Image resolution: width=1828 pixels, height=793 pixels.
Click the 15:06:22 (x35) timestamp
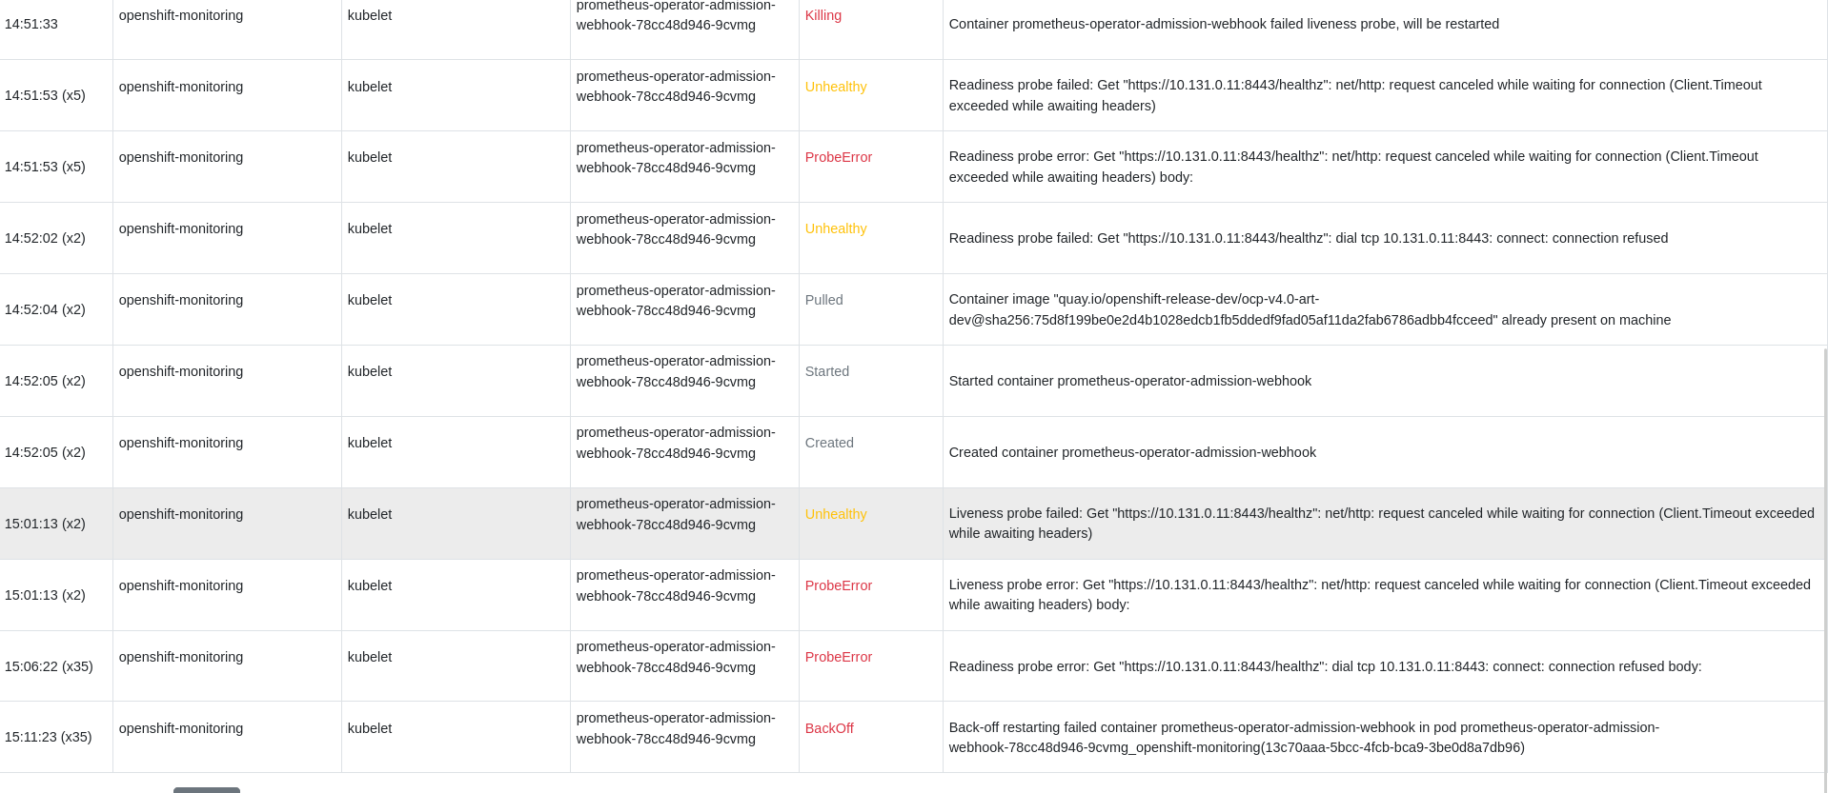click(49, 666)
